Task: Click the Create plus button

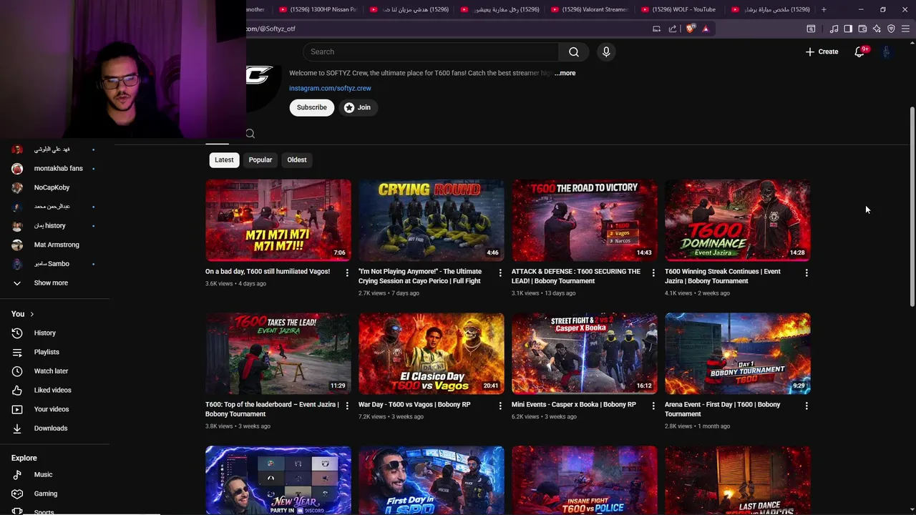Action: tap(822, 51)
